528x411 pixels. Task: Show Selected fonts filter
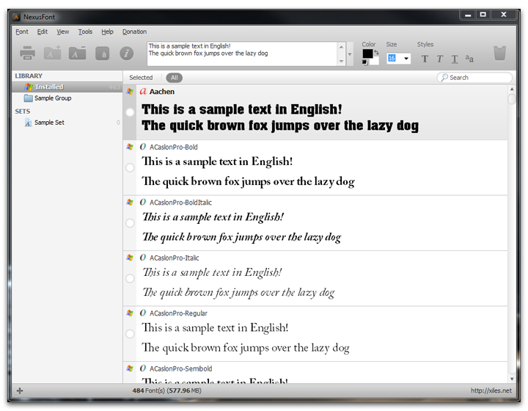click(141, 78)
